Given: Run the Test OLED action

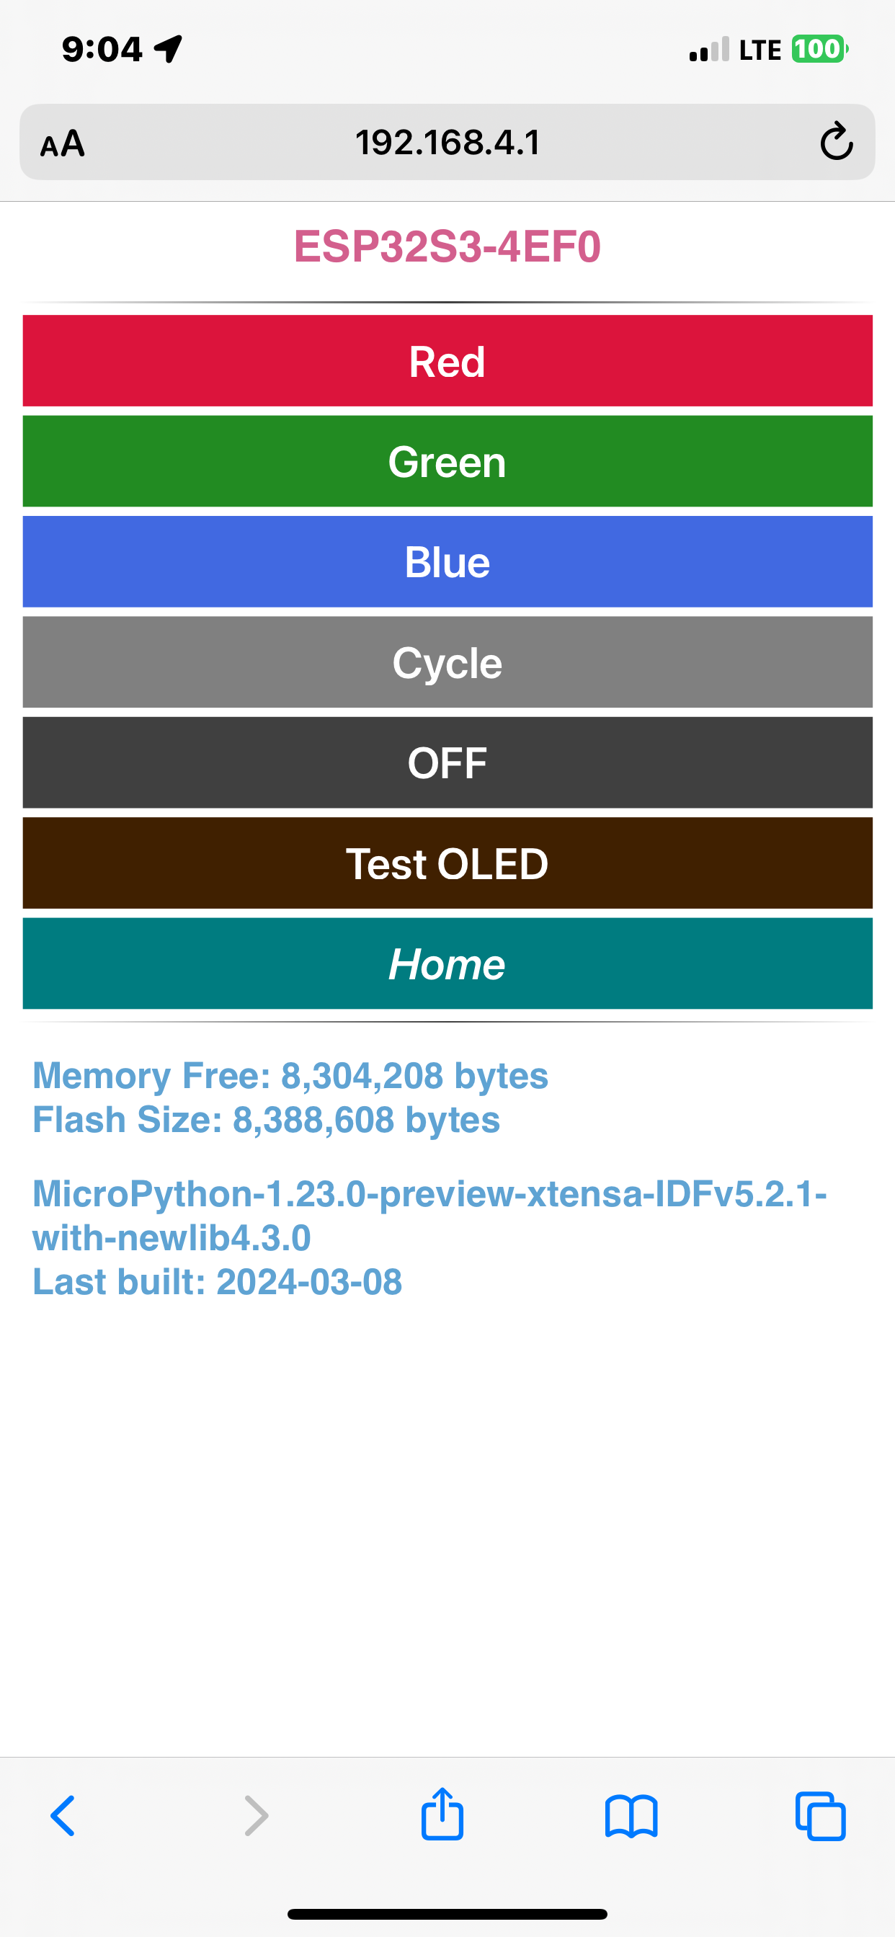Looking at the screenshot, I should (447, 863).
